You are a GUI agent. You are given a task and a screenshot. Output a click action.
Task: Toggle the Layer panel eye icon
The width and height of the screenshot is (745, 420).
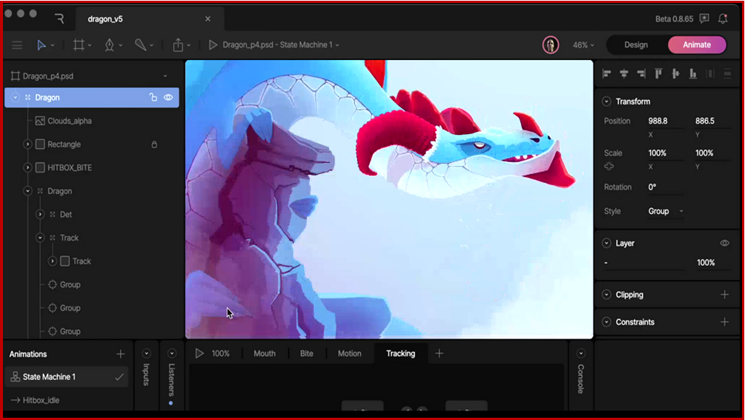coord(724,243)
